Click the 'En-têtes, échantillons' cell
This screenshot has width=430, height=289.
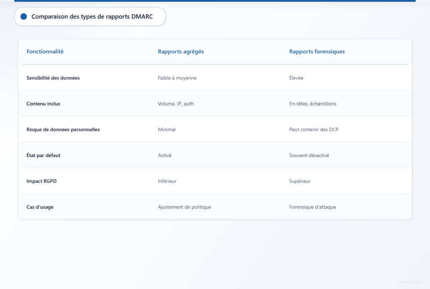click(312, 104)
